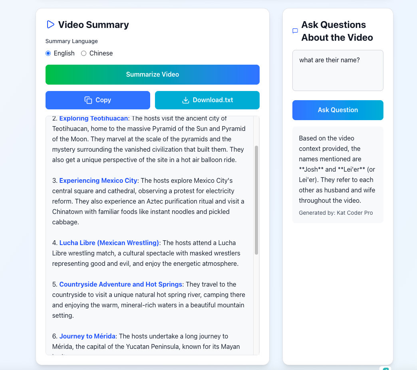Image resolution: width=417 pixels, height=370 pixels.
Task: Click the chat bubble icon by Ask Questions
Action: tap(295, 31)
